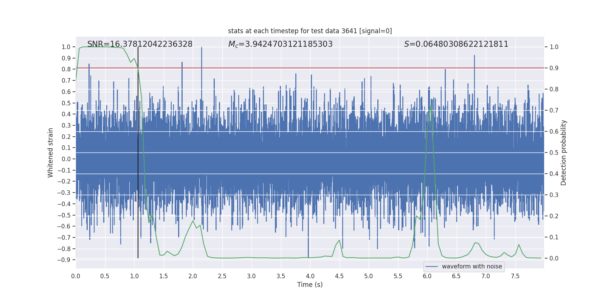Click the plot title for test data 3641
This screenshot has height=302, width=605.
point(310,31)
